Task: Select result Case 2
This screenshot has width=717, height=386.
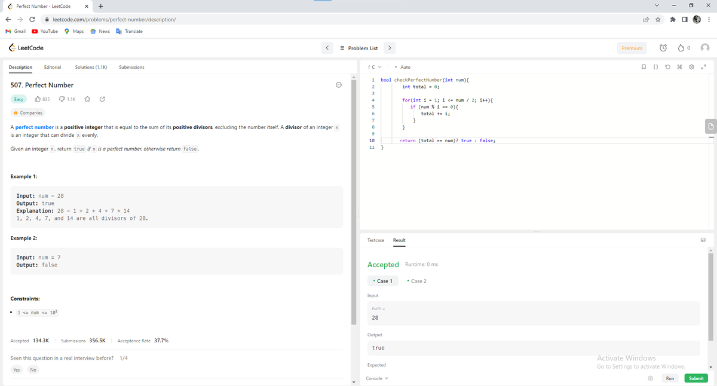Action: [416, 281]
